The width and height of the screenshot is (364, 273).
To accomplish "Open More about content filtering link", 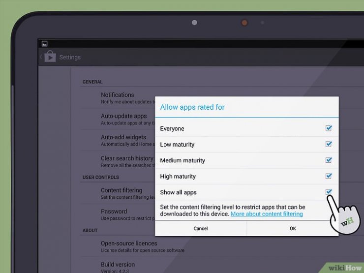I will [x=267, y=214].
